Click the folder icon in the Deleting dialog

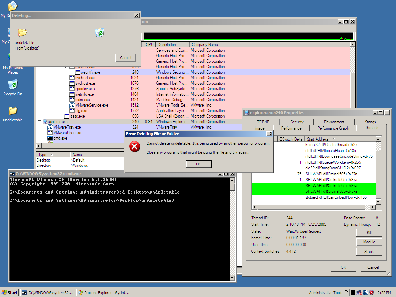[22, 32]
